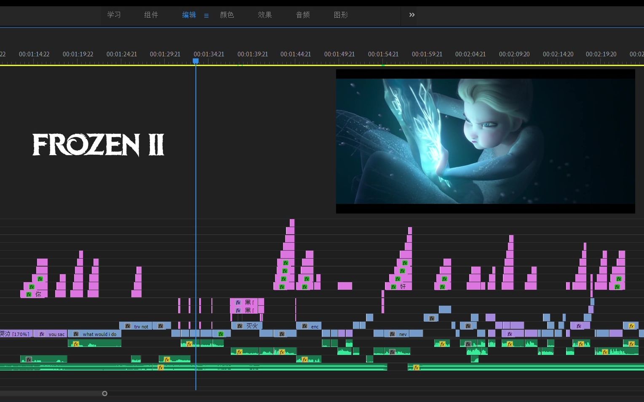Click ruler timecode 00:01:59:21
Viewport: 644px width, 402px height.
[427, 54]
